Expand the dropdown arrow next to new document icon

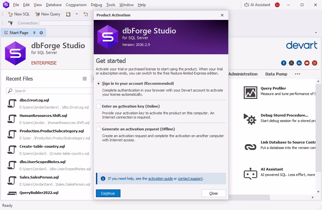pyautogui.click(x=77, y=14)
